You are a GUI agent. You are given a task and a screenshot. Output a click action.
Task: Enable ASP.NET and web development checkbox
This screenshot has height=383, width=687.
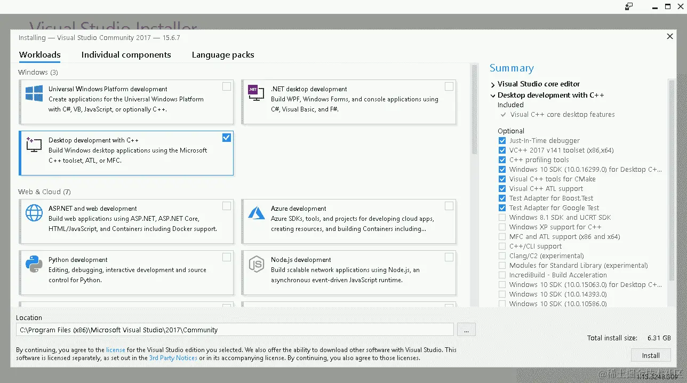pyautogui.click(x=227, y=206)
